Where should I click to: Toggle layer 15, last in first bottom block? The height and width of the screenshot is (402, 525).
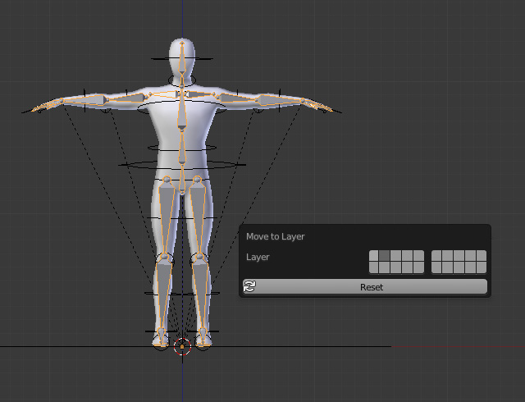[x=418, y=267]
